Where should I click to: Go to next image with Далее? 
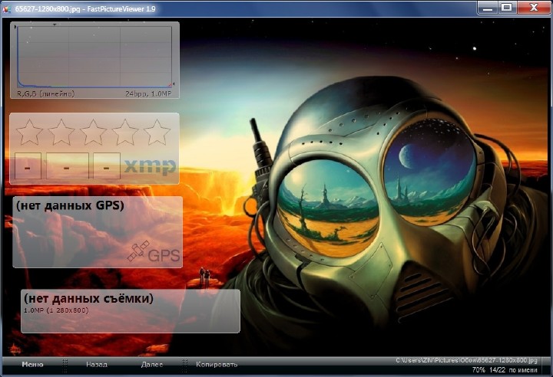pyautogui.click(x=152, y=365)
